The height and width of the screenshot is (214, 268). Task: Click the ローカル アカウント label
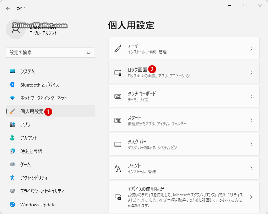coord(43,33)
